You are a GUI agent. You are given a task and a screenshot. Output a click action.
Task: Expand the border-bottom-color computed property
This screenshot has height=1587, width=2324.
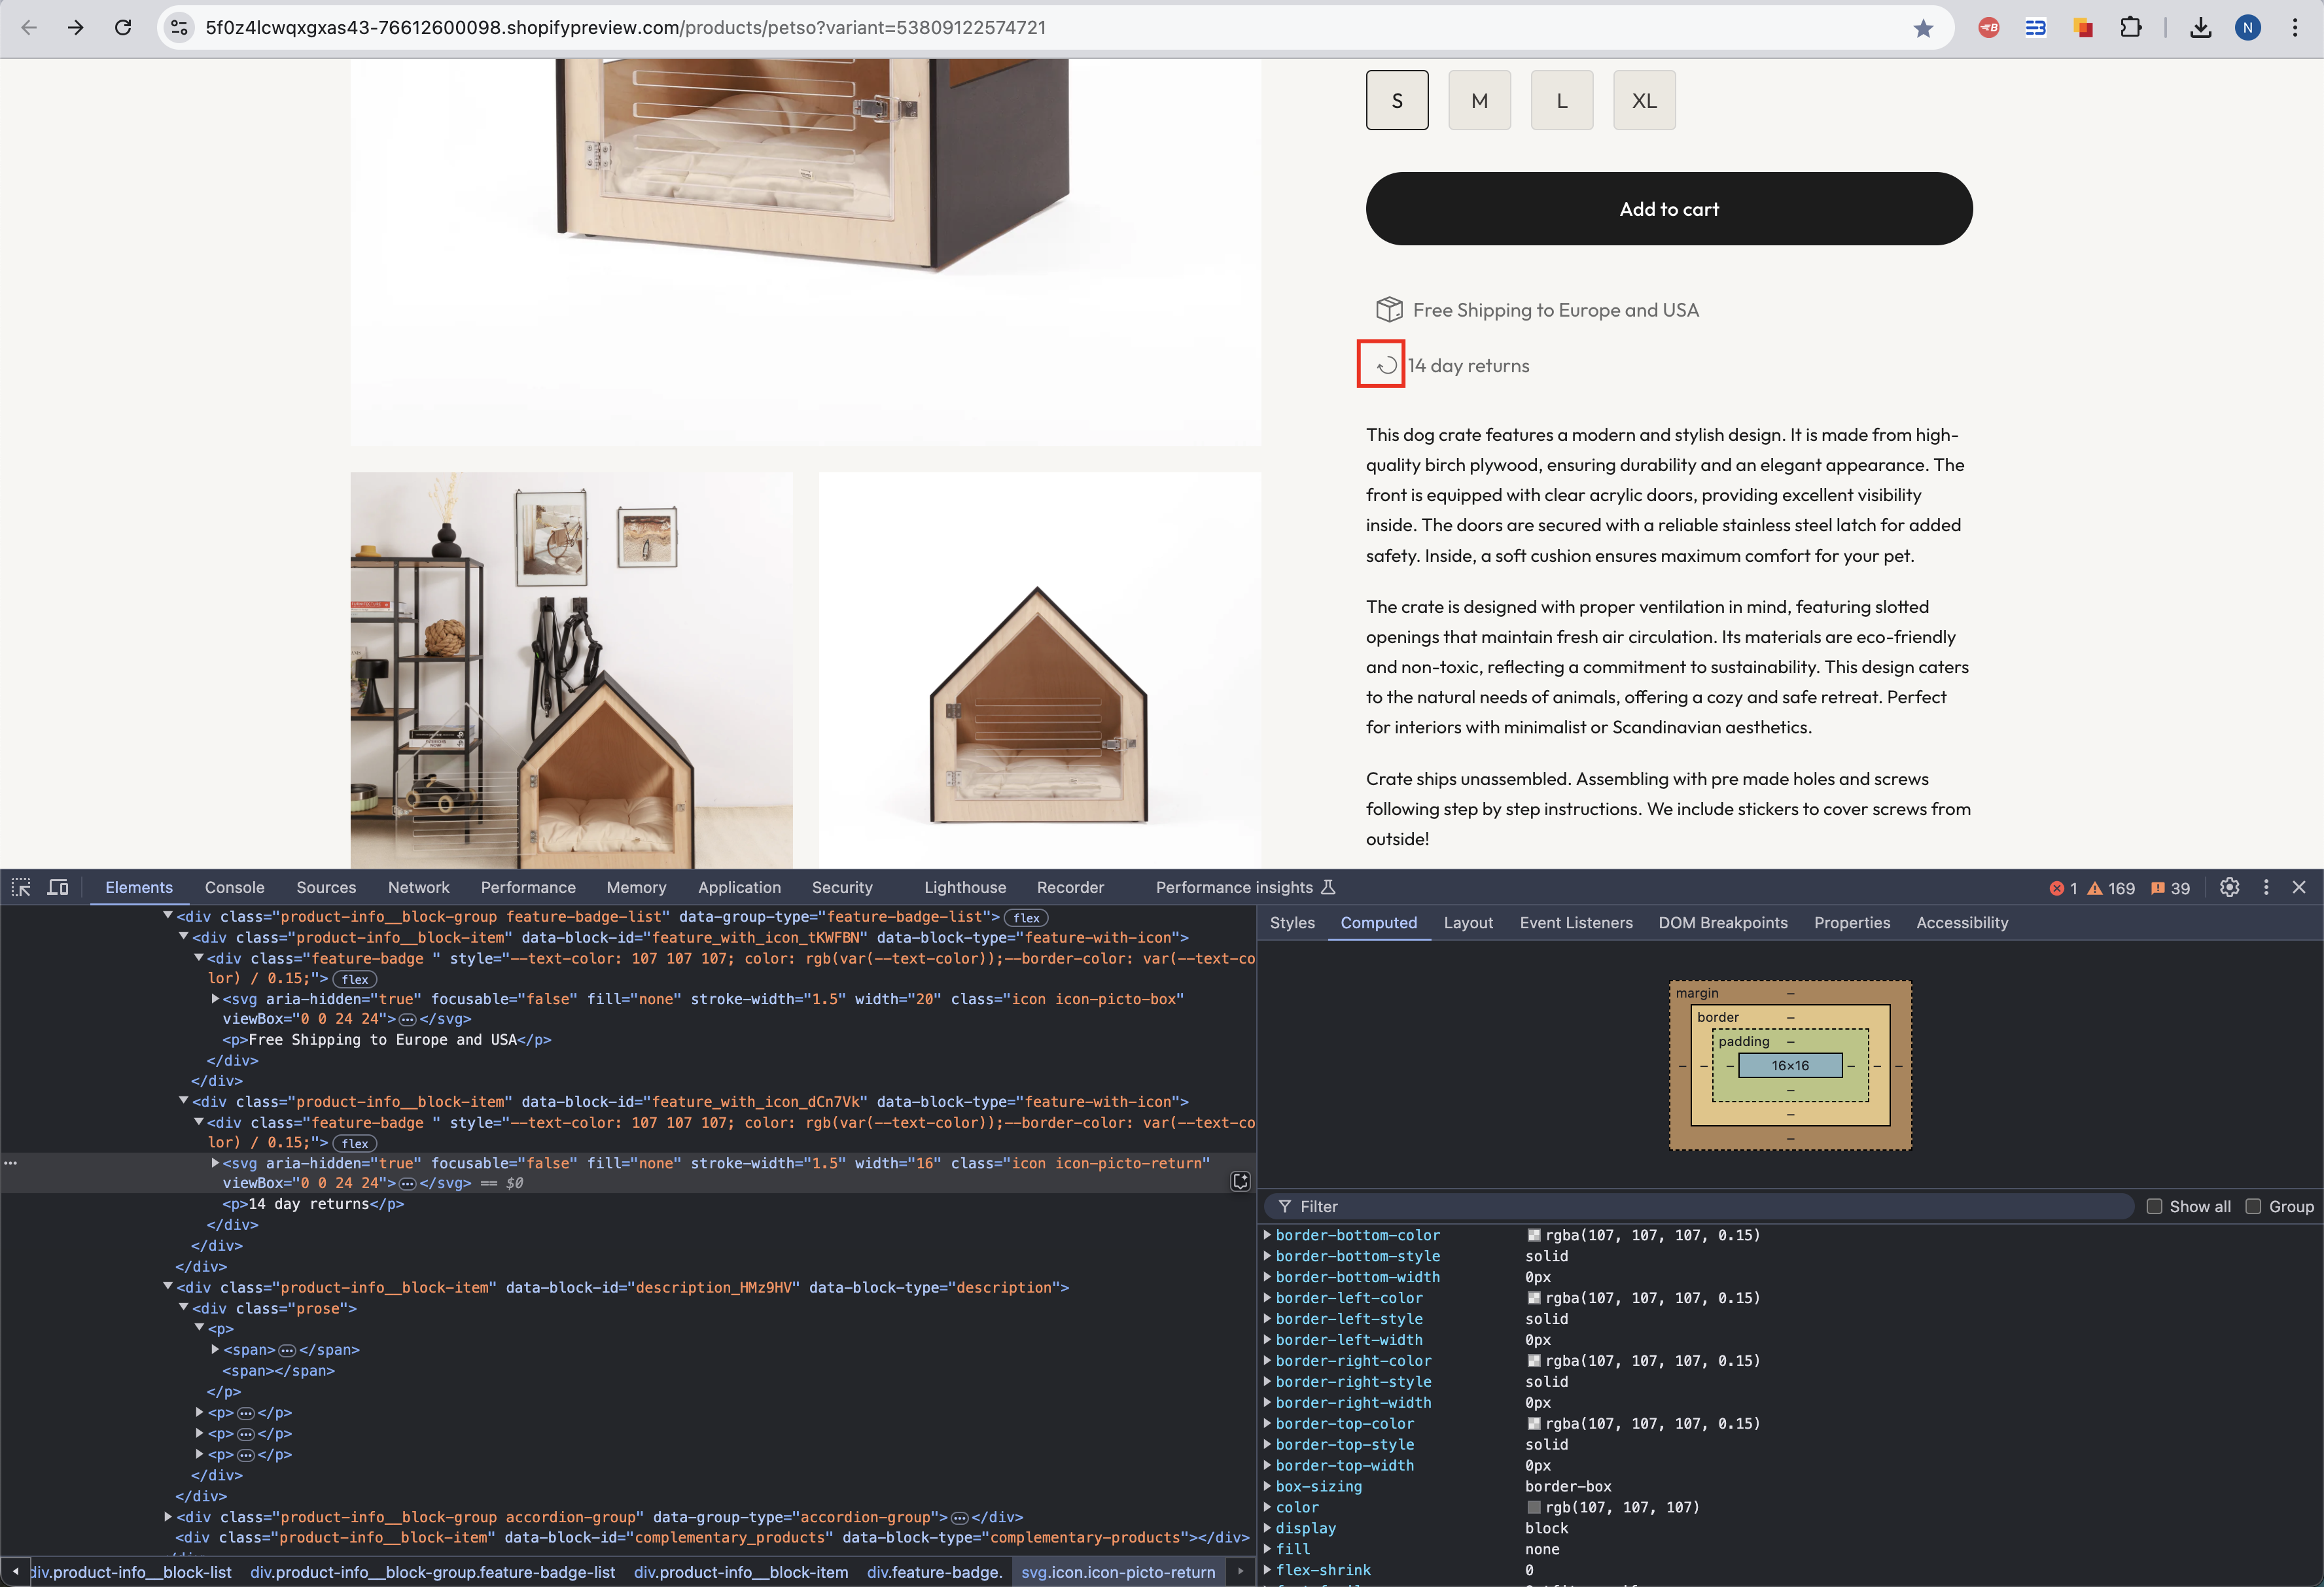(1267, 1235)
